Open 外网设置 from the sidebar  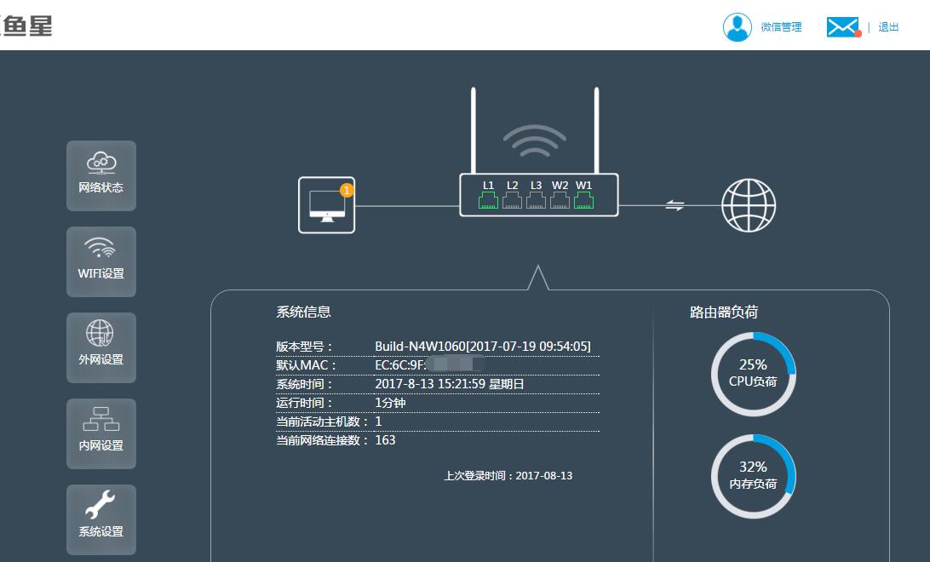[100, 347]
